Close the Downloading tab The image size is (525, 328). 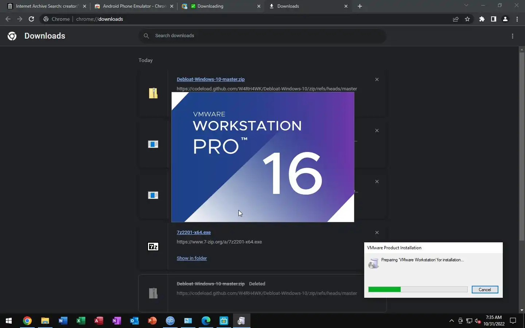[x=259, y=6]
